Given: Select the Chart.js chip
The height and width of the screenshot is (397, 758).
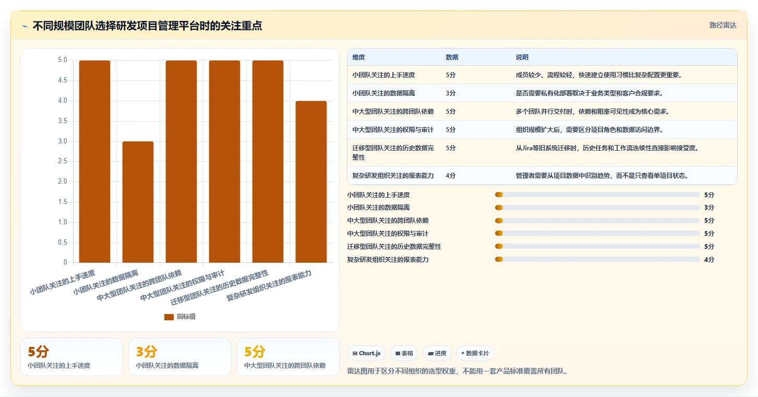Looking at the screenshot, I should [x=366, y=353].
